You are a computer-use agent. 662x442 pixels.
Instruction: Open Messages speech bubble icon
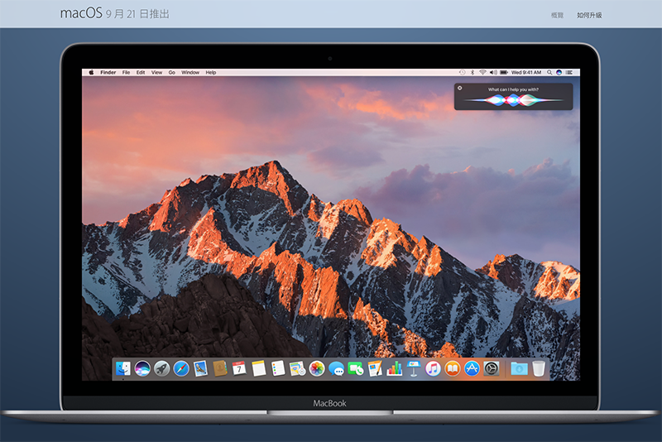pyautogui.click(x=336, y=368)
